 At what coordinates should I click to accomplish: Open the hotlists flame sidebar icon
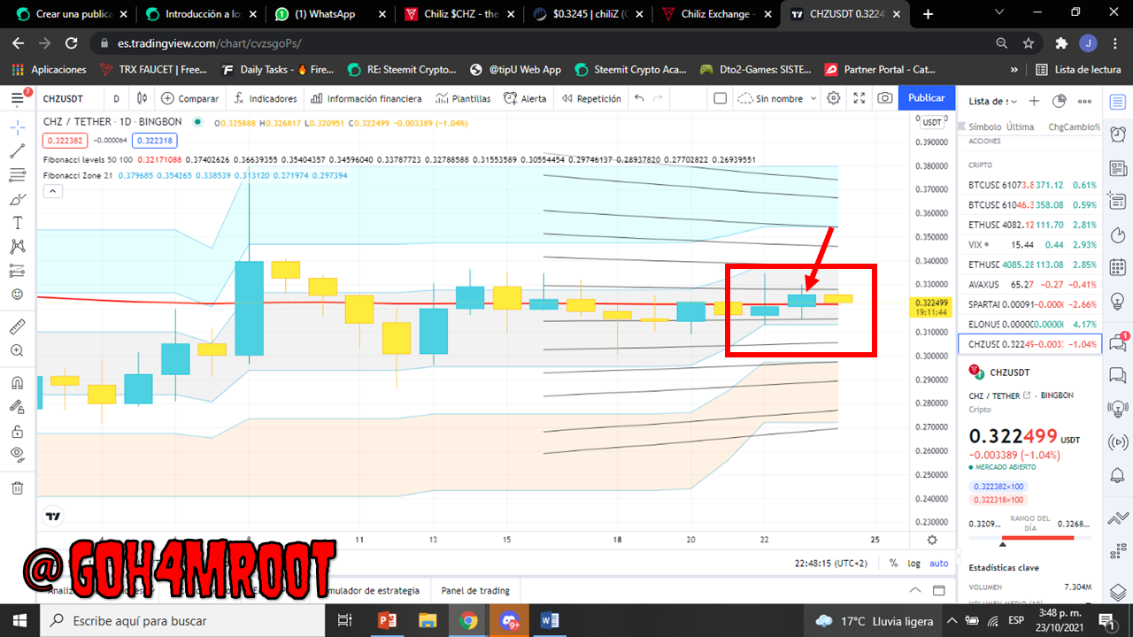1118,234
